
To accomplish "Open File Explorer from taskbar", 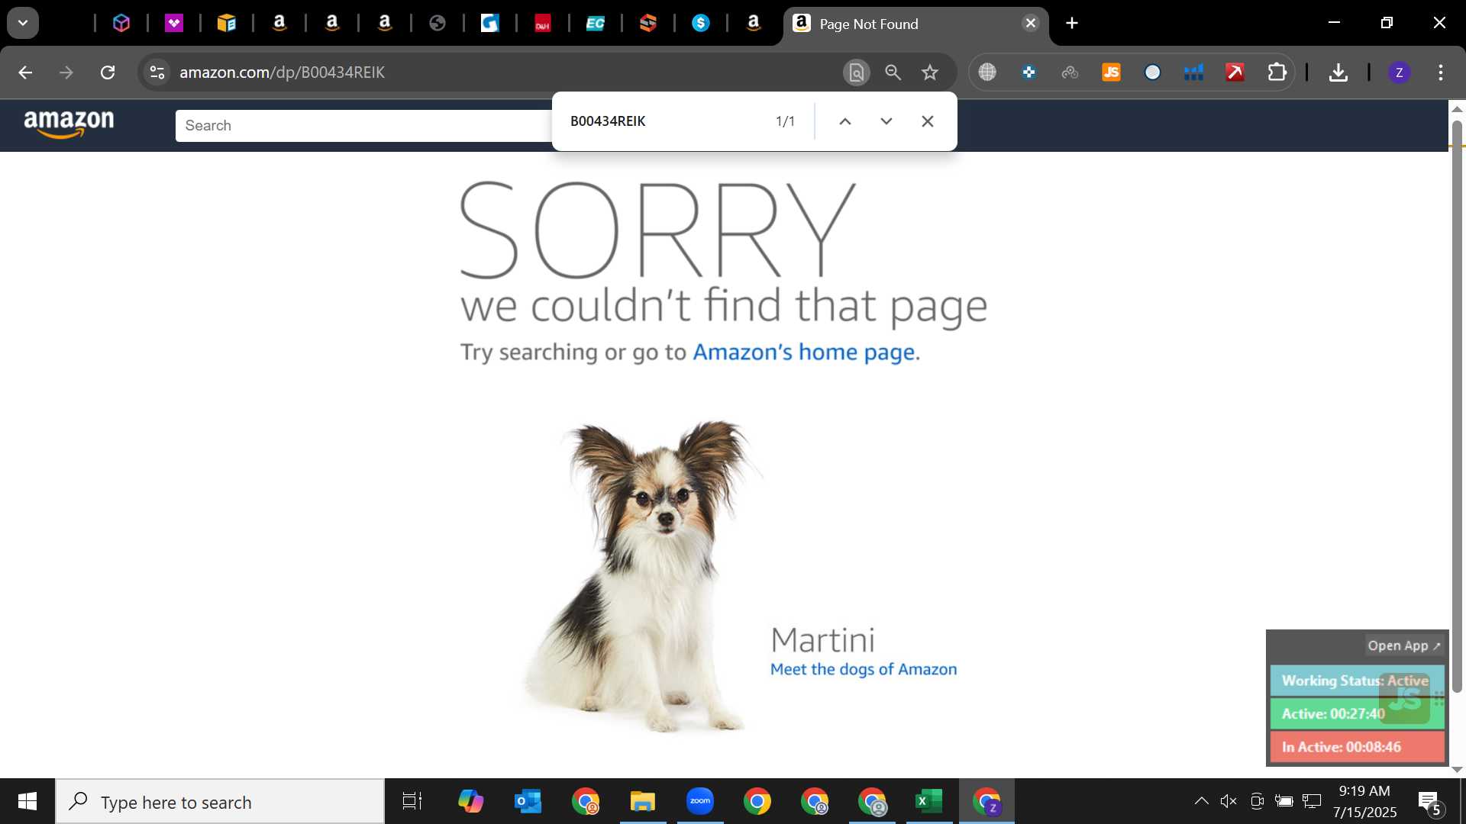I will click(643, 801).
